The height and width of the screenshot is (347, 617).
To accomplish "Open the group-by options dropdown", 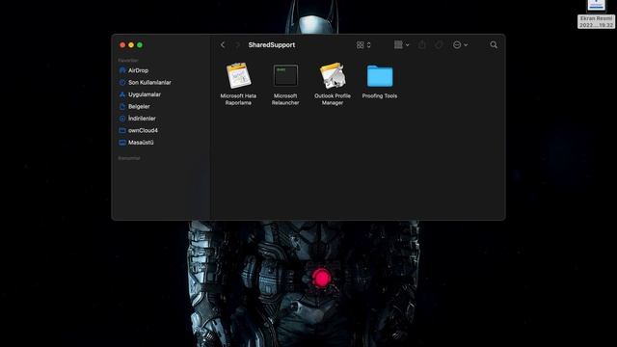I will click(402, 45).
